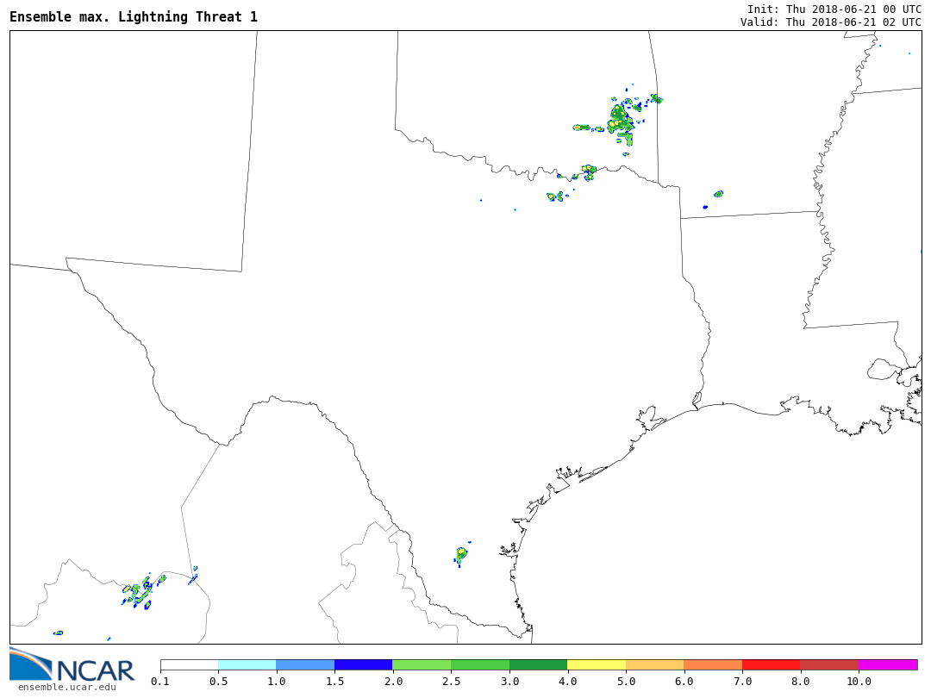931x698 pixels.
Task: Select the Valid Thu 2018-06-21 02 UTC text
Action: 830,22
